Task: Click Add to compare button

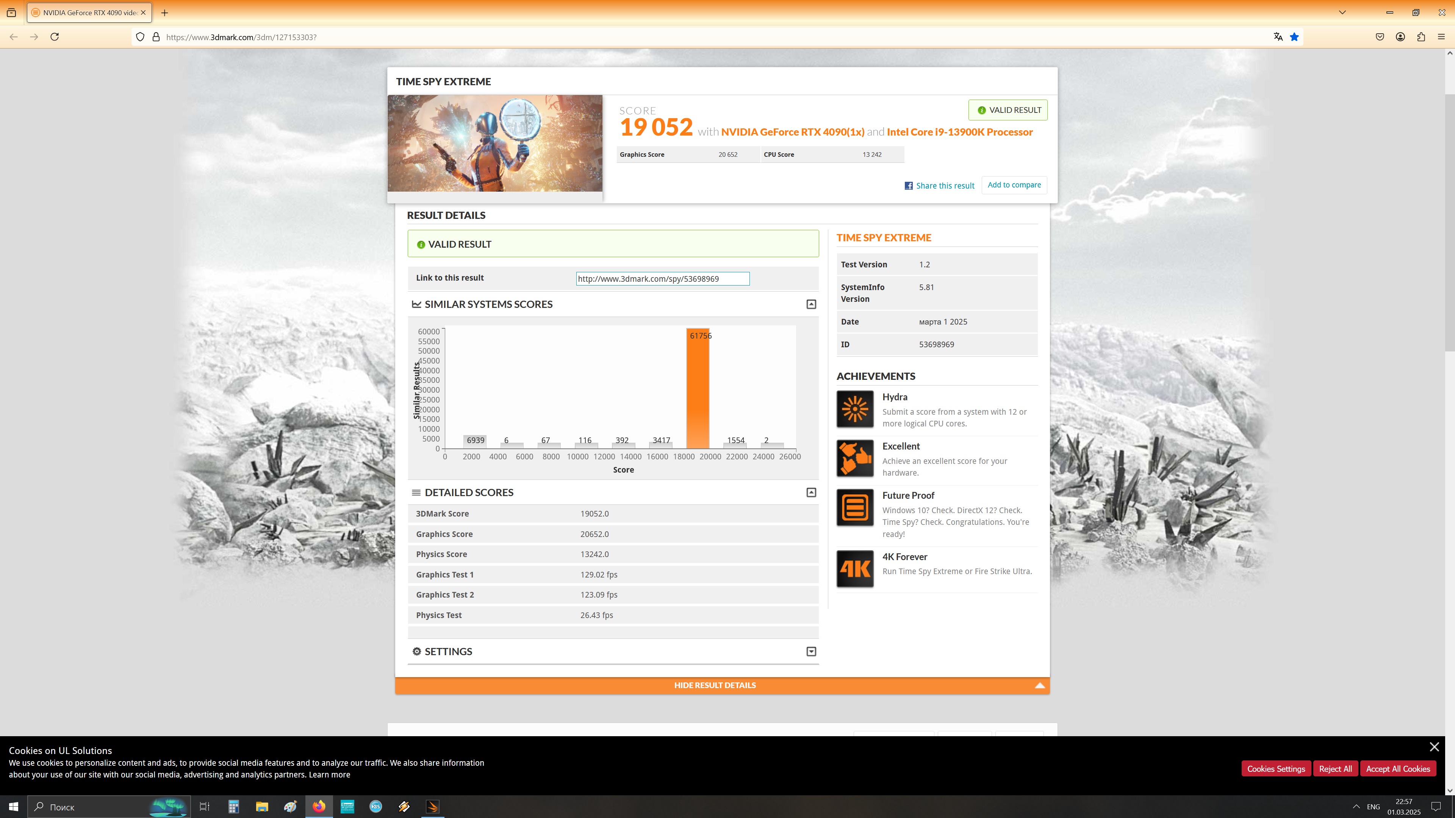Action: point(1014,185)
